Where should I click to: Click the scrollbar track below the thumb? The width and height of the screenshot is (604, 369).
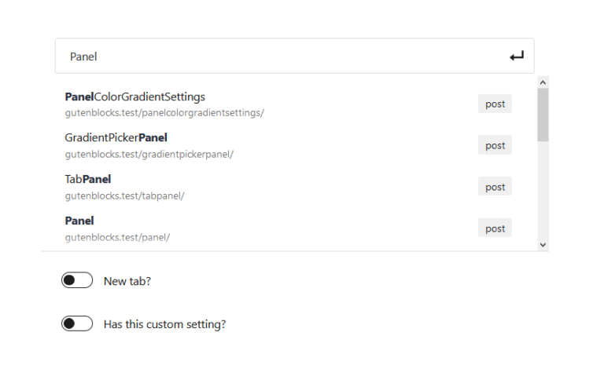(x=543, y=190)
